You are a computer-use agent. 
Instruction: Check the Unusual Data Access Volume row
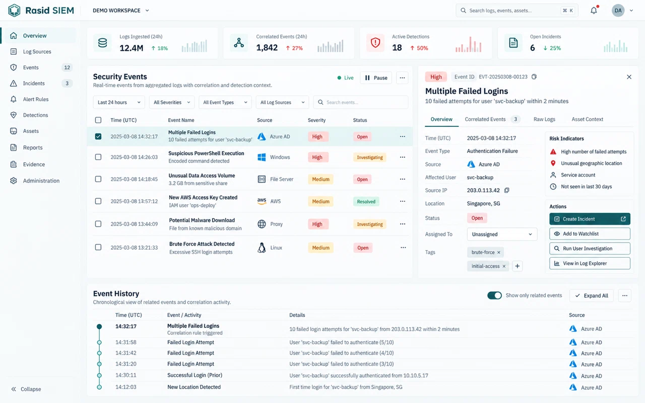tap(98, 179)
